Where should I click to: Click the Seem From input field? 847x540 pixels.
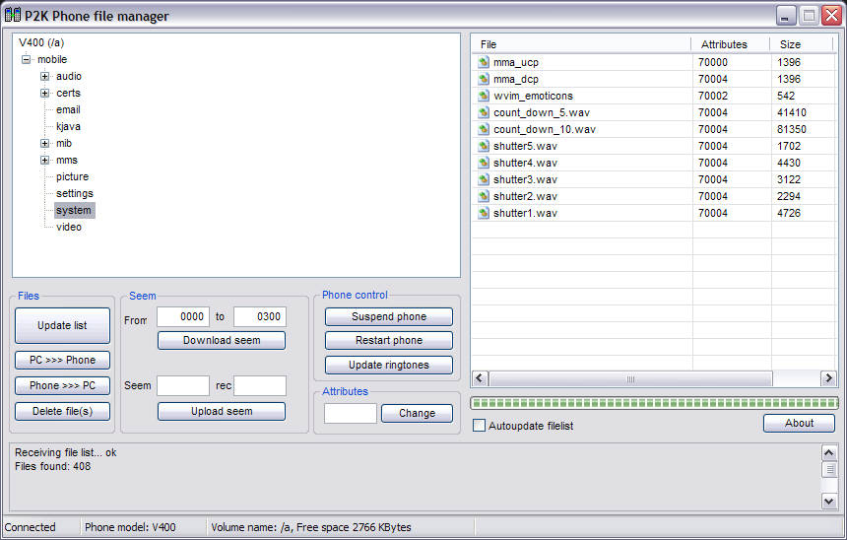click(x=183, y=316)
